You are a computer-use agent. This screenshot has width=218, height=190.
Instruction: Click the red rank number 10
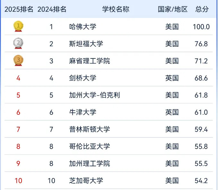coord(18,181)
